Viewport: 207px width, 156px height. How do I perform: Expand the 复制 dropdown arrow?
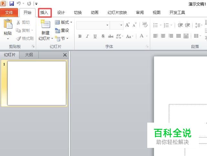(32, 30)
